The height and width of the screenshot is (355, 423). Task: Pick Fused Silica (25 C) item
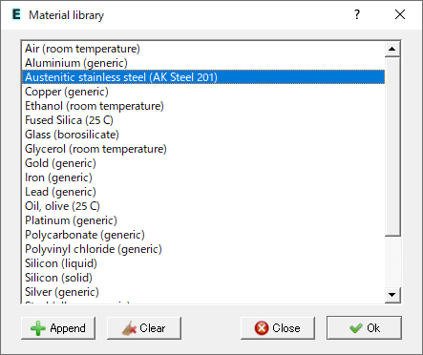[203, 120]
